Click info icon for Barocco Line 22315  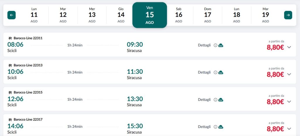point(215,100)
